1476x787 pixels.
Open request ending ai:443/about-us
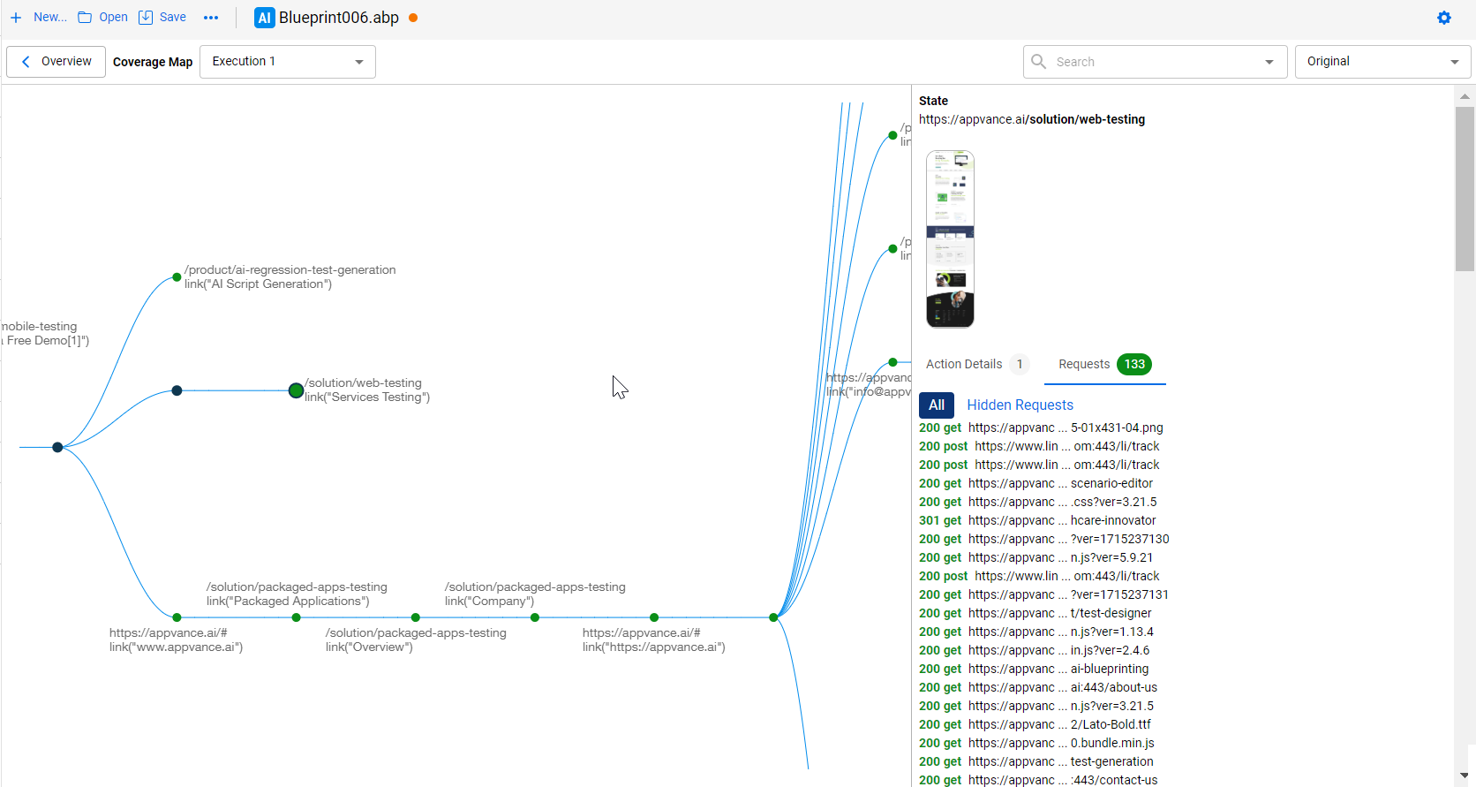click(1038, 687)
